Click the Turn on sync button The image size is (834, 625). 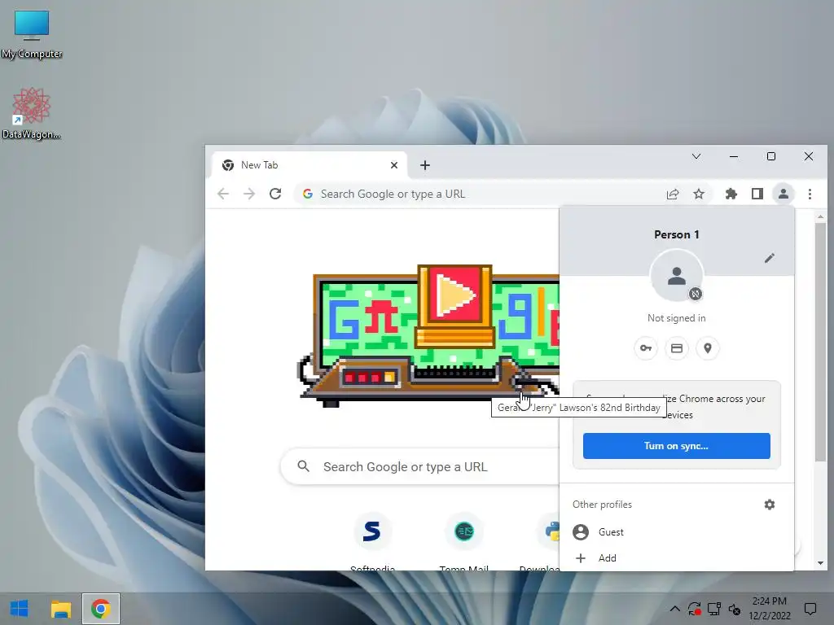tap(677, 446)
